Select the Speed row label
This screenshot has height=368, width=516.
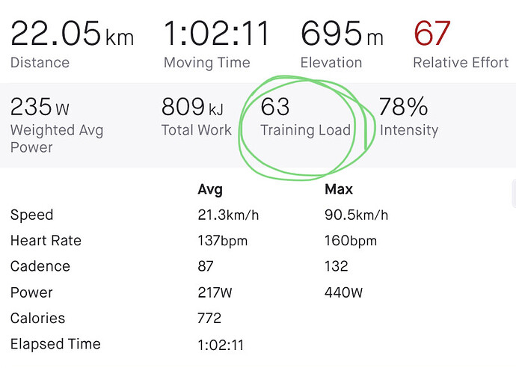coord(31,215)
